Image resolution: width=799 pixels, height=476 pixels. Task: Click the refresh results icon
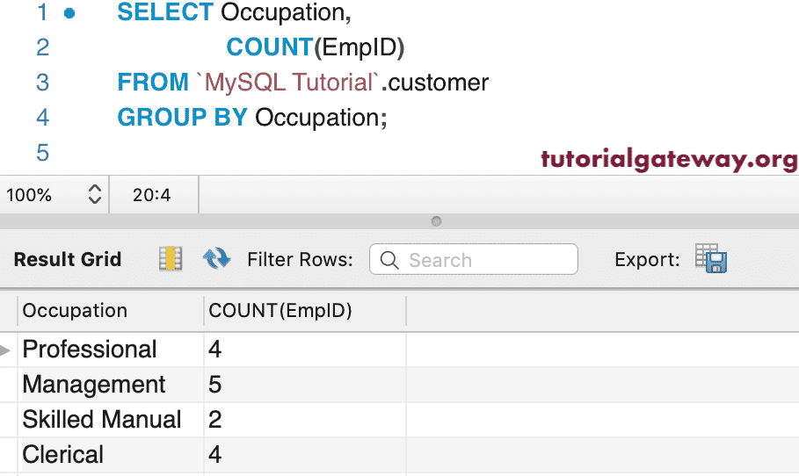[216, 258]
